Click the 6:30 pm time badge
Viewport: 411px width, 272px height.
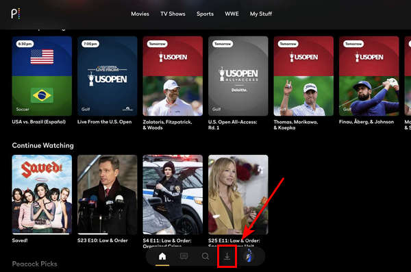coord(25,44)
